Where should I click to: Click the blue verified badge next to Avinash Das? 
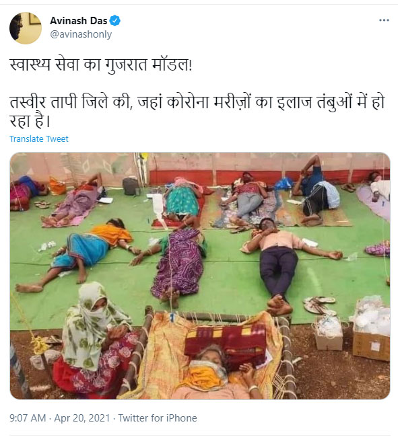click(114, 21)
